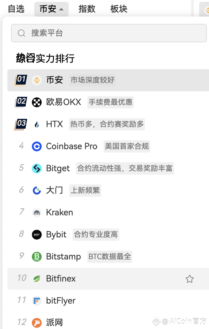Viewport: 209px width, 329px height.
Task: Favorite Bitfinex using the star toggle
Action: [x=190, y=279]
